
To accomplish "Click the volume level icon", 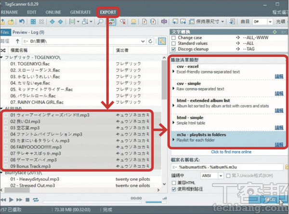I will coord(165,198).
